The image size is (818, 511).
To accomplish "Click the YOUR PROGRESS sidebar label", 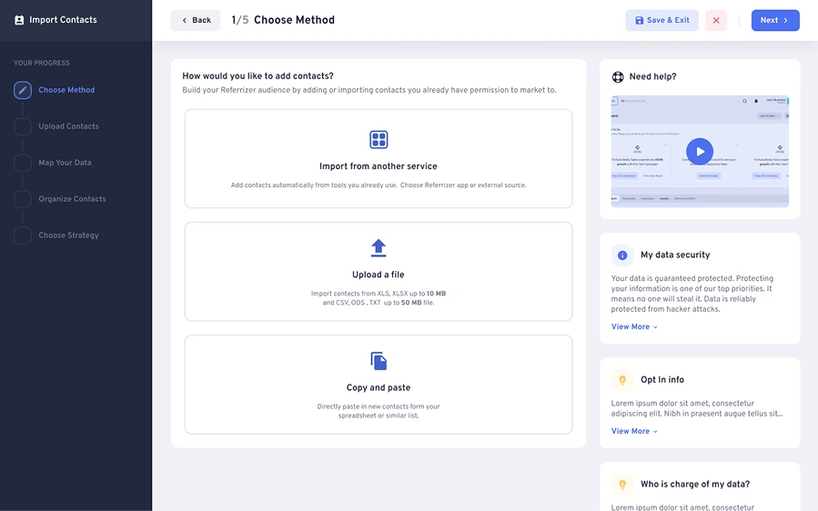I will click(42, 63).
